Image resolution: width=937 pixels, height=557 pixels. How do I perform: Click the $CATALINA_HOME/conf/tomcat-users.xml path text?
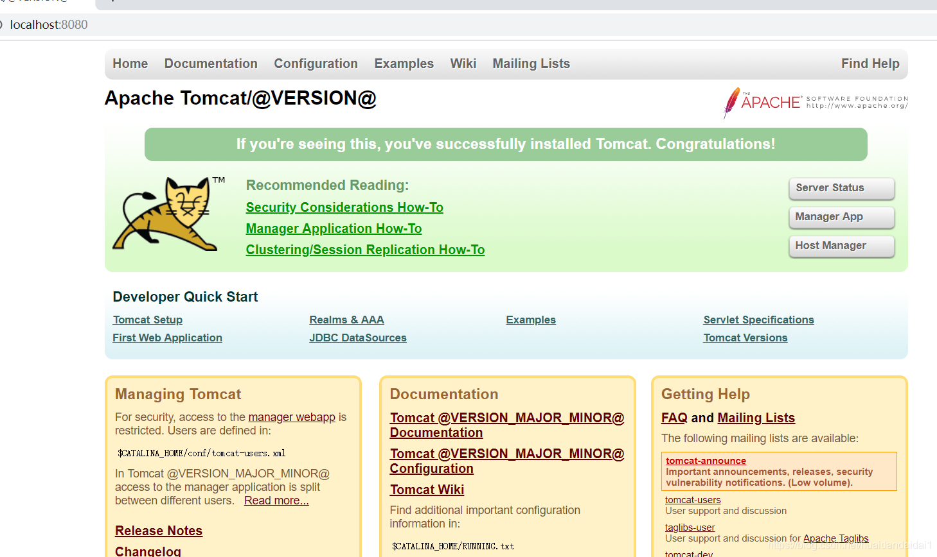pyautogui.click(x=201, y=453)
